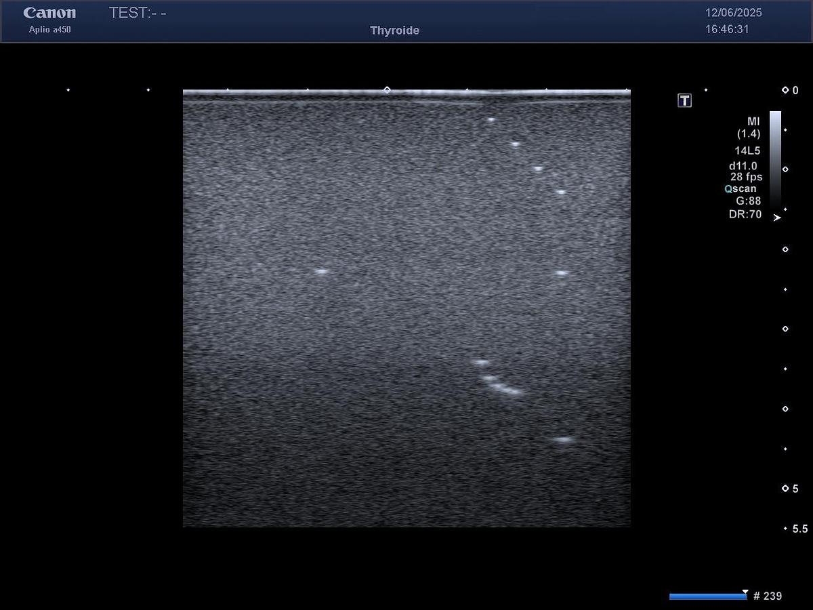This screenshot has width=813, height=610.
Task: Click the white triangle cine frame marker
Action: 745,592
